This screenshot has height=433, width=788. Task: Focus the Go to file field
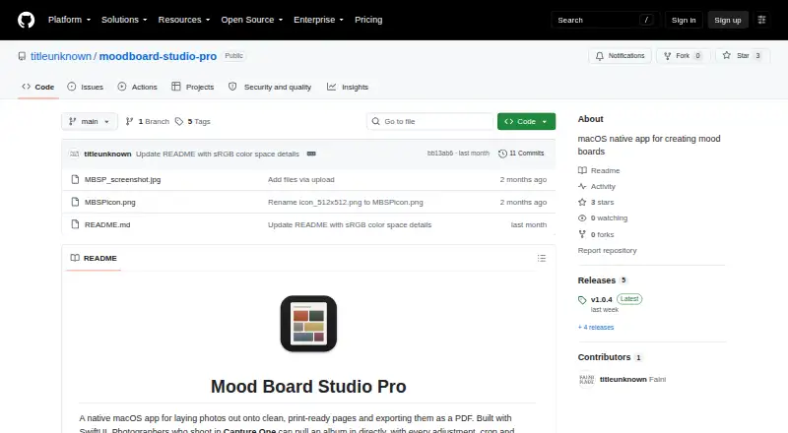[430, 122]
